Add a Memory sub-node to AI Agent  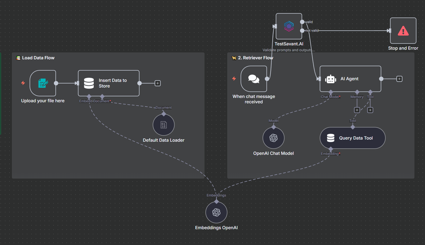coord(357,110)
